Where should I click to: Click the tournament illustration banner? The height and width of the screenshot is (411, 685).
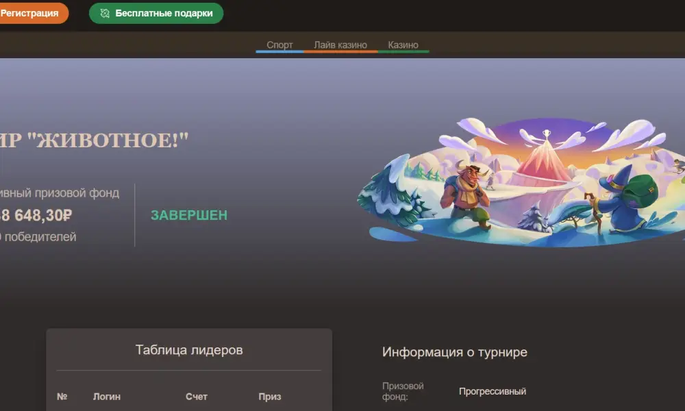coord(521,182)
